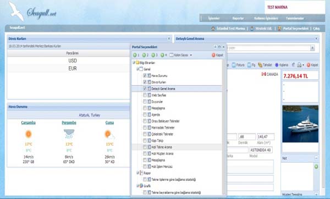Click the Portal Seçenekleri person icon in header

point(279,29)
